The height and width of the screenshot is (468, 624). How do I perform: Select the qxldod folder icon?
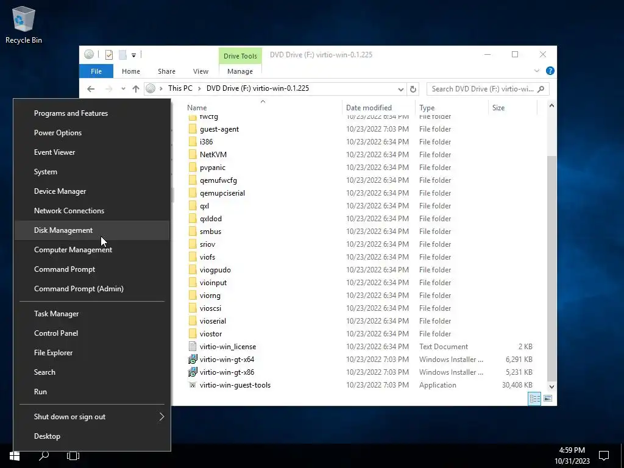click(193, 219)
